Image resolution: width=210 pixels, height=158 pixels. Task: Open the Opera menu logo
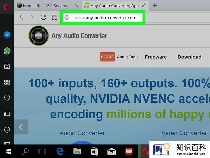click(x=7, y=7)
